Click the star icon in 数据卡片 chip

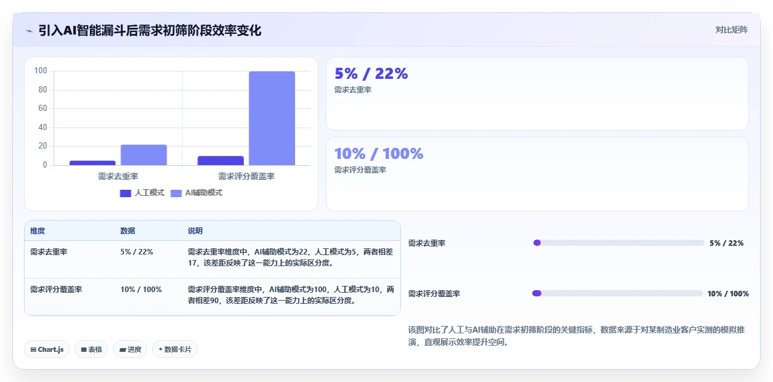click(160, 349)
